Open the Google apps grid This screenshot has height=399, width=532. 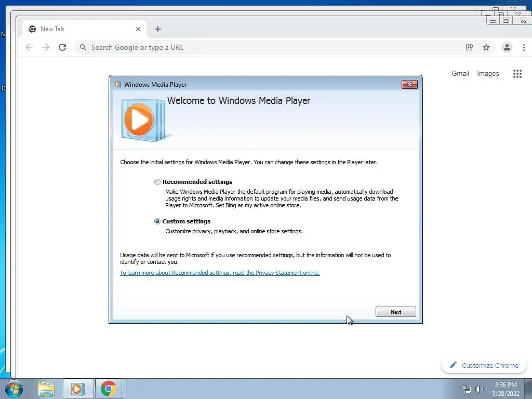tap(517, 74)
